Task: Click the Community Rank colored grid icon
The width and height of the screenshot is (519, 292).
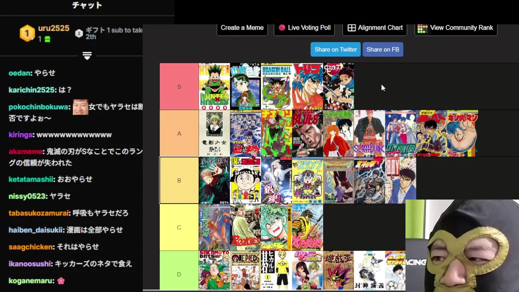Action: click(x=422, y=28)
